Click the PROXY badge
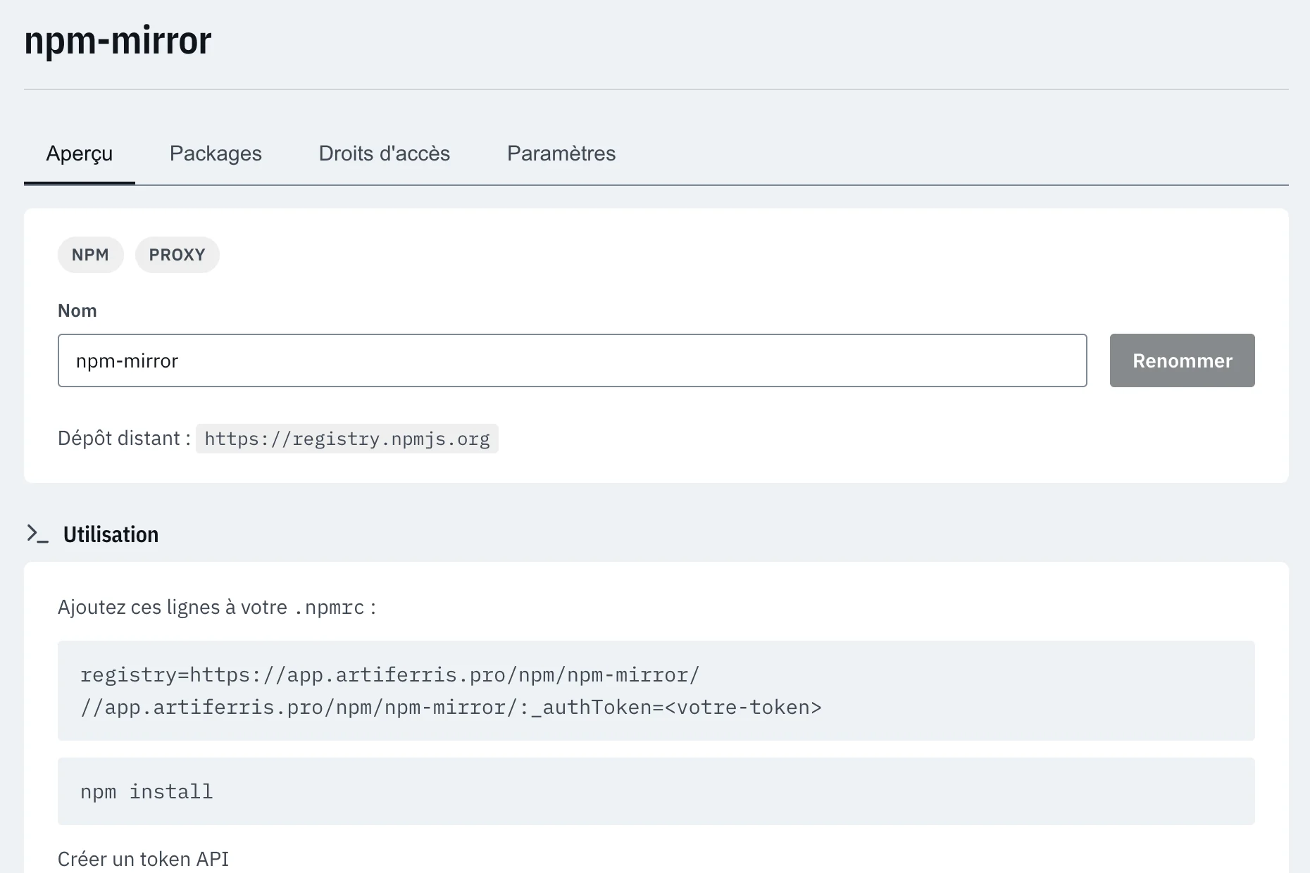 [177, 255]
